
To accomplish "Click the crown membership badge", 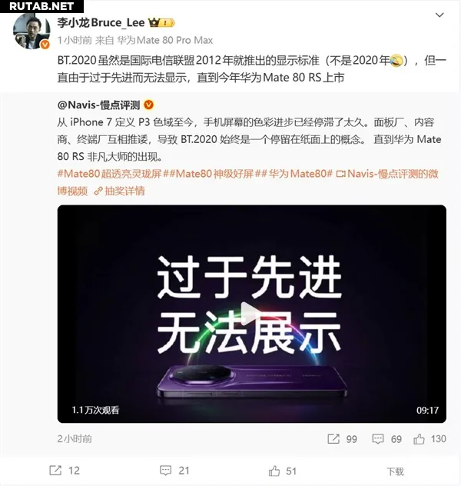I will click(x=161, y=22).
